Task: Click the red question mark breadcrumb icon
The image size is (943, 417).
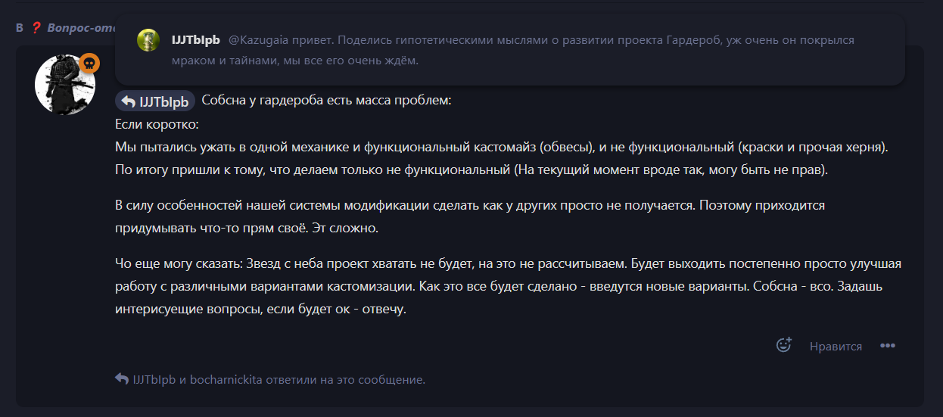Action: tap(36, 27)
